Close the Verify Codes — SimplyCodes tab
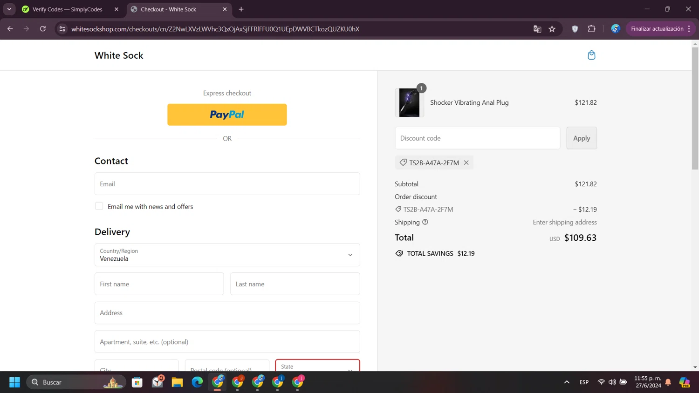Viewport: 699px width, 393px height. 116,9
